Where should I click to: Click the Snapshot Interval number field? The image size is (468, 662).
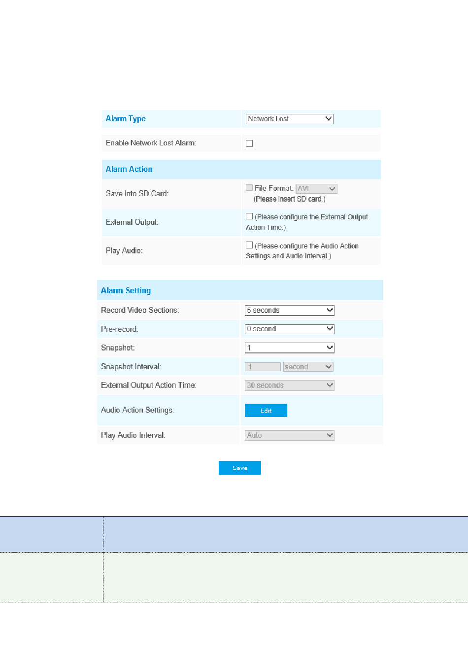[x=263, y=367]
